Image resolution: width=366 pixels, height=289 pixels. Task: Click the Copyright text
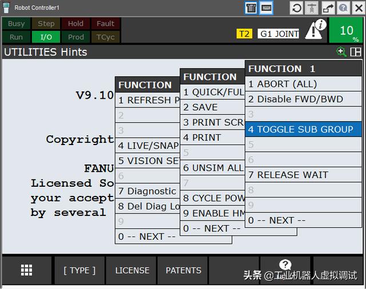pyautogui.click(x=80, y=139)
